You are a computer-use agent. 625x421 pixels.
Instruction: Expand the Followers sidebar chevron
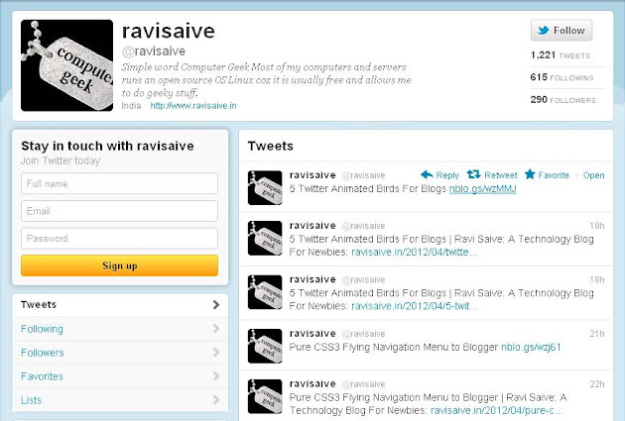(x=216, y=353)
